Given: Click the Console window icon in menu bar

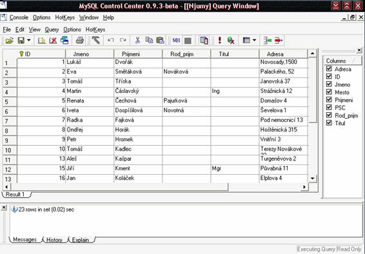Looking at the screenshot, I should pyautogui.click(x=3, y=17).
